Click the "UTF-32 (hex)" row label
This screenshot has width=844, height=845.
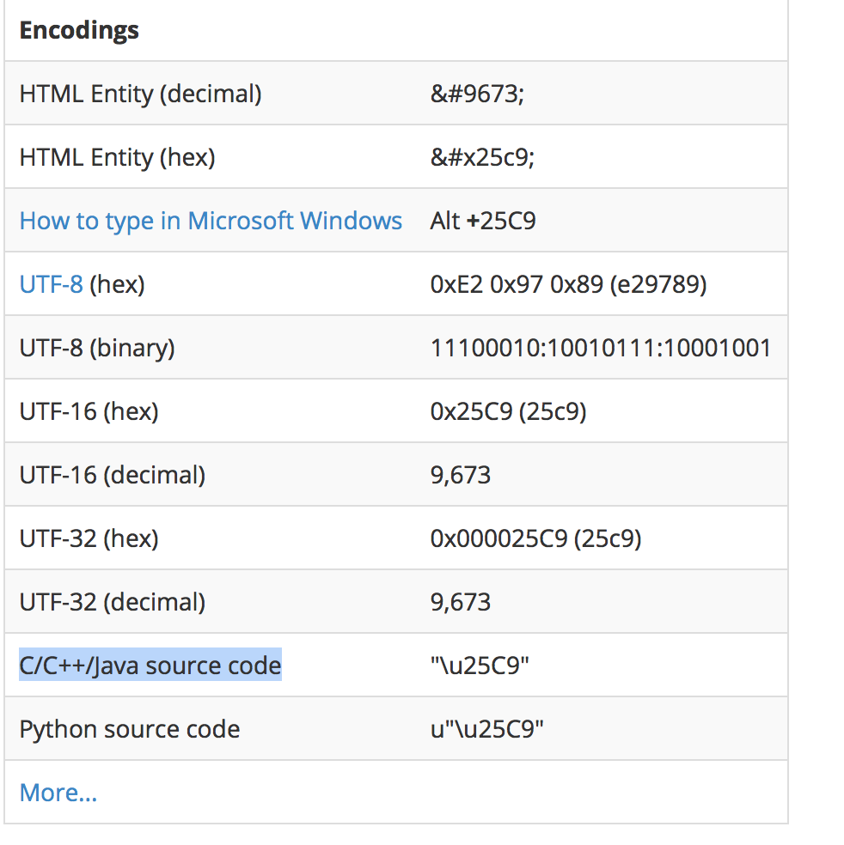pyautogui.click(x=89, y=538)
